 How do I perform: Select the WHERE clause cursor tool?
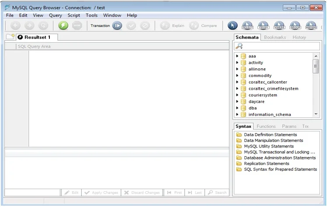click(279, 26)
